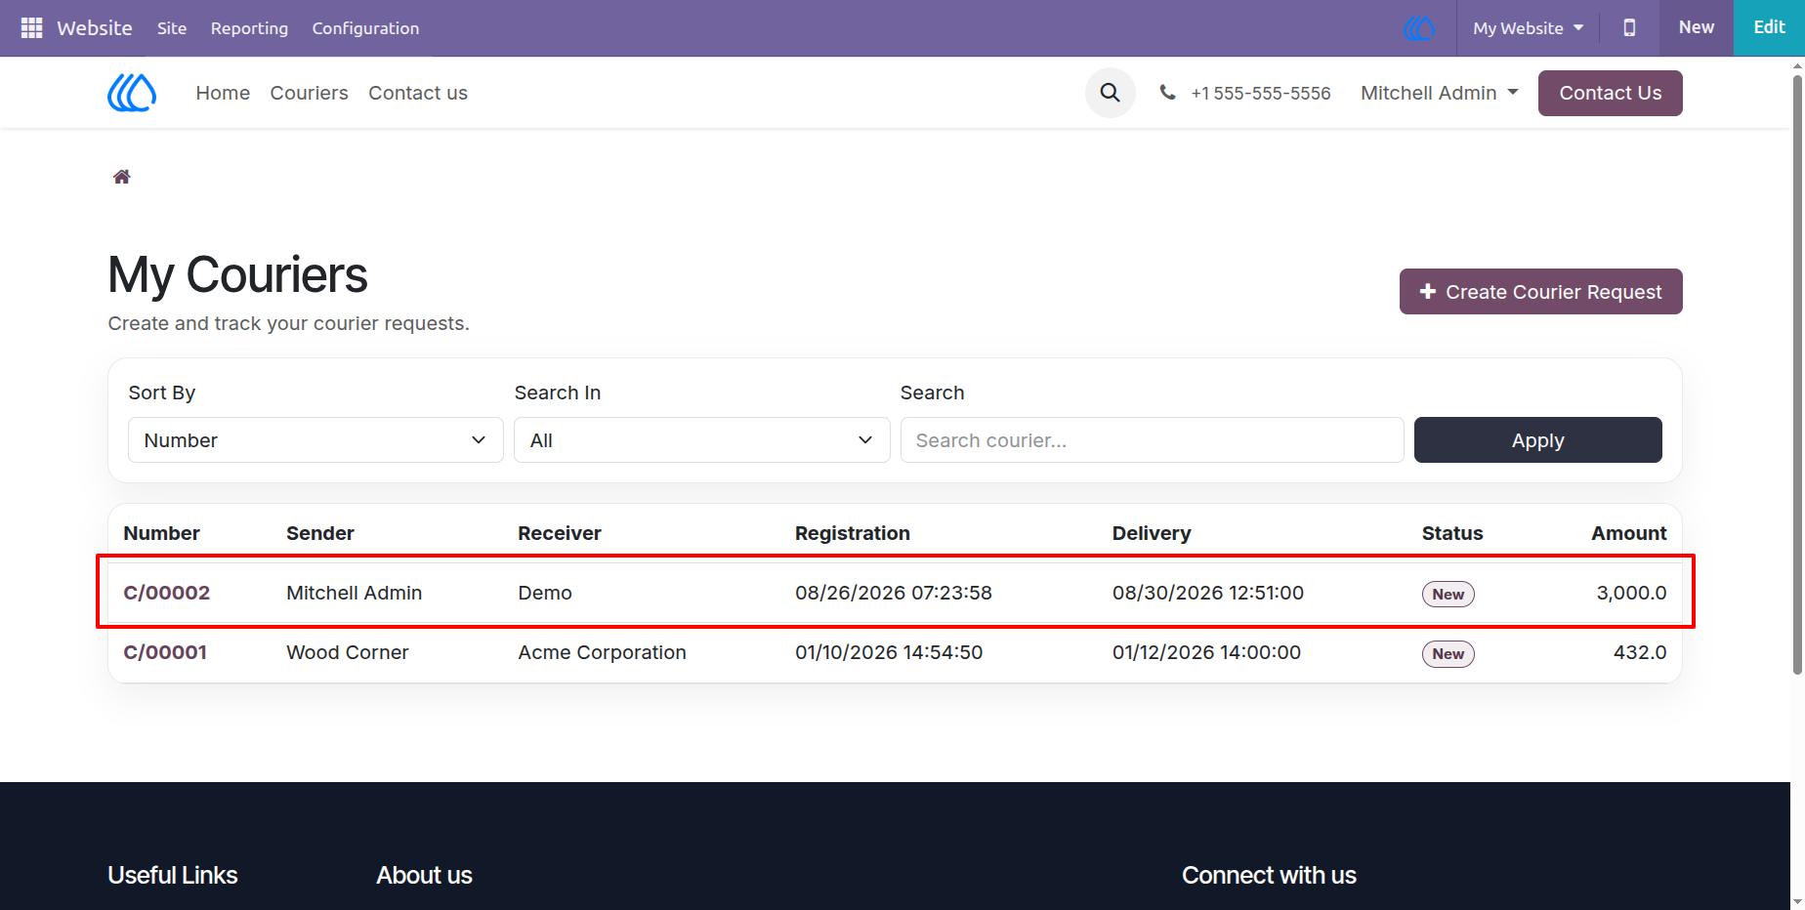This screenshot has height=910, width=1805.
Task: Click the Edit button
Action: (1769, 28)
